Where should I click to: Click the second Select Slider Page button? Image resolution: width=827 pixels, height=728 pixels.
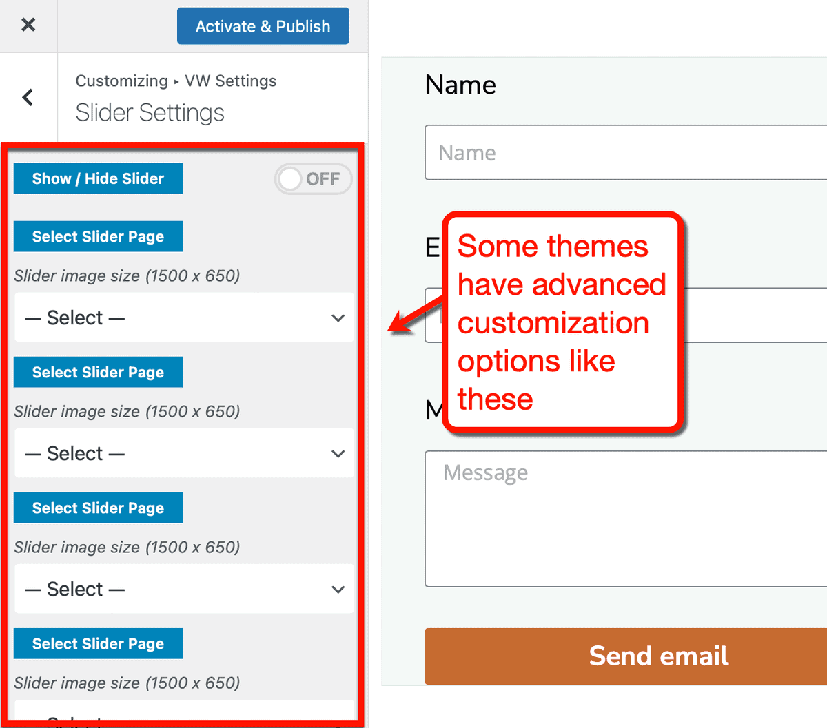pos(98,372)
